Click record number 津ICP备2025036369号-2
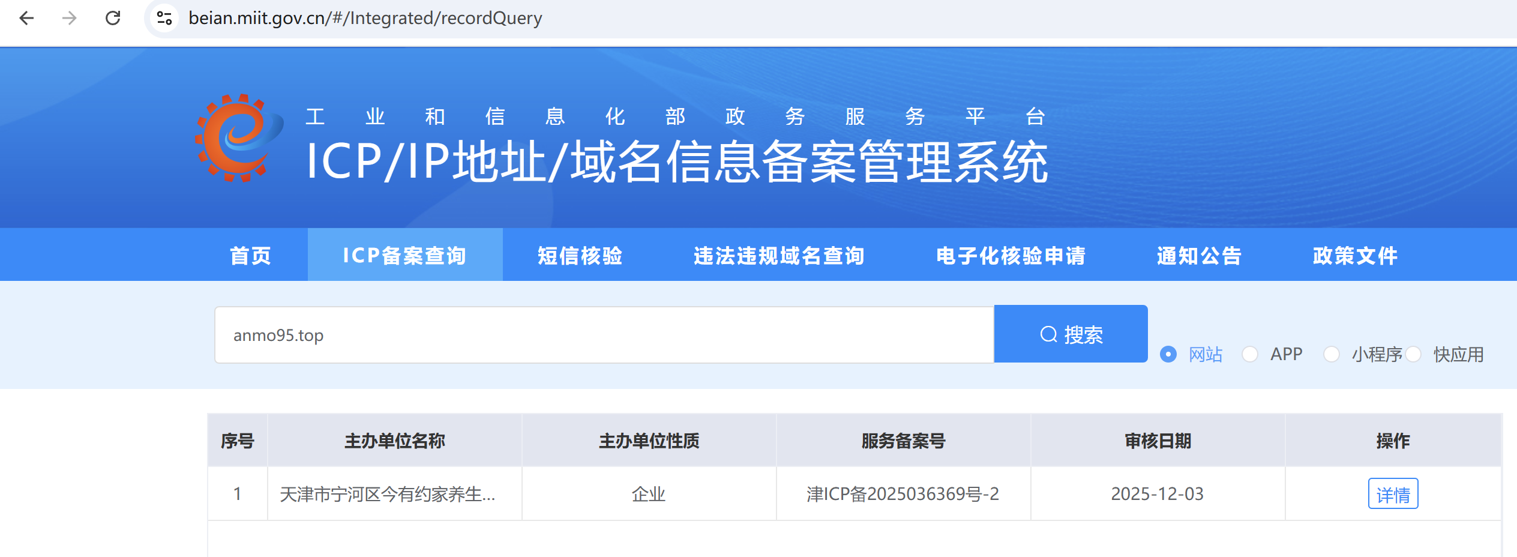 tap(903, 494)
